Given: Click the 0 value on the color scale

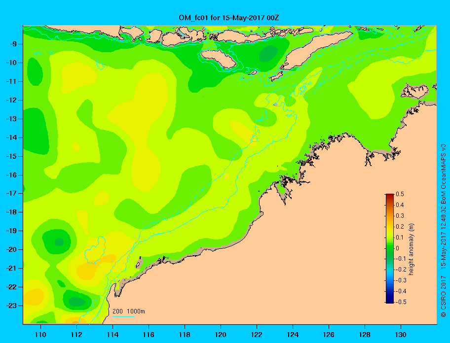Looking at the screenshot, I should 398,248.
